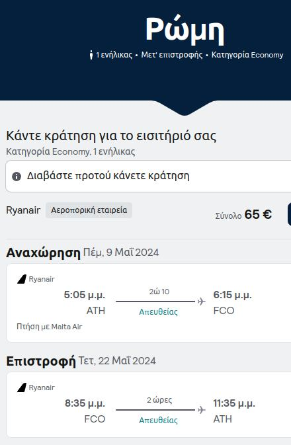Click the 'Επιστροφή' Wednesday 22 May heading

click(81, 361)
